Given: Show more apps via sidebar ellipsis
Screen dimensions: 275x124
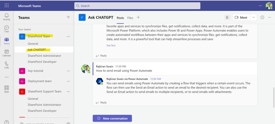Looking at the screenshot, I should coord(6,77).
